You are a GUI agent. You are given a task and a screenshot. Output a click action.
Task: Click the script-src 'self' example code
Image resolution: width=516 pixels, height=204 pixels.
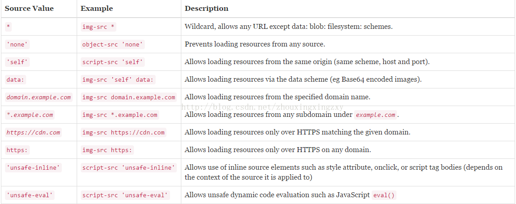click(113, 62)
